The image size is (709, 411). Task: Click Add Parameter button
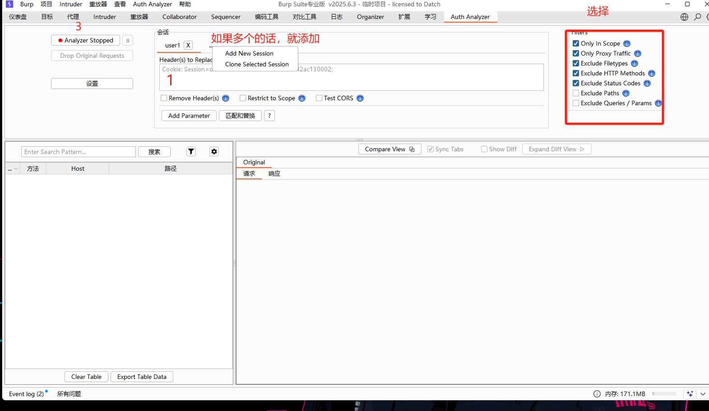pyautogui.click(x=189, y=116)
